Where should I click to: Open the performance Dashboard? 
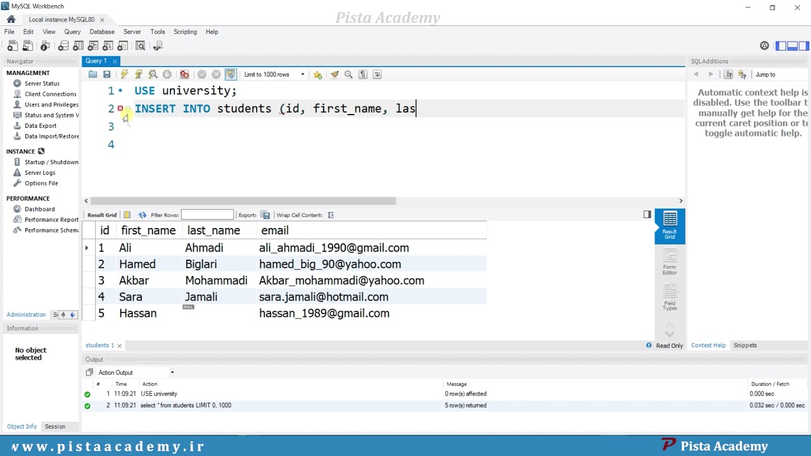tap(39, 209)
